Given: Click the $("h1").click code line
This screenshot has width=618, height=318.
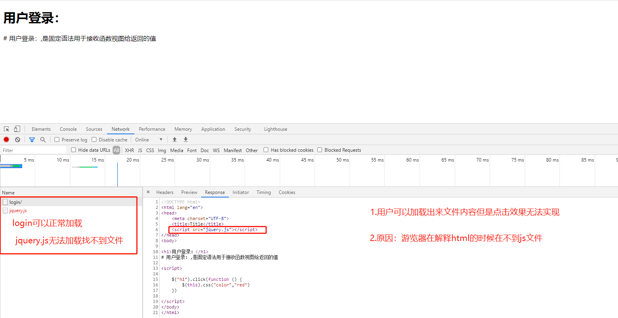Looking at the screenshot, I should pyautogui.click(x=207, y=279).
